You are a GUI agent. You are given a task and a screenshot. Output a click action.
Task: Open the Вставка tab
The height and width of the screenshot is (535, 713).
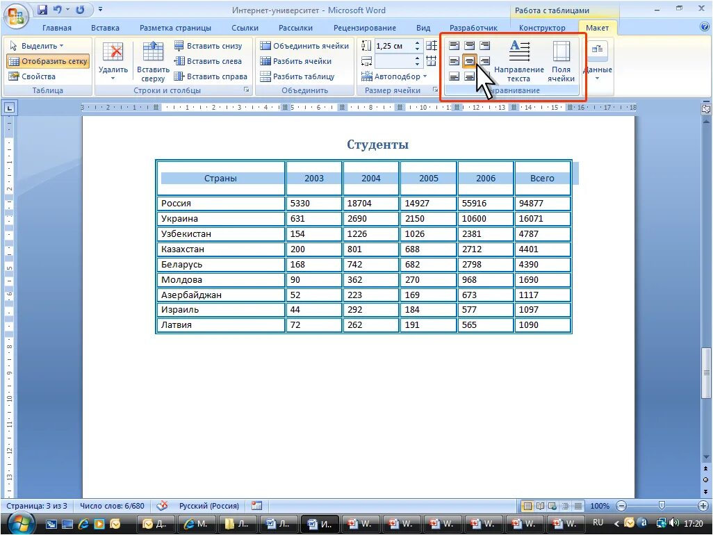pos(105,28)
